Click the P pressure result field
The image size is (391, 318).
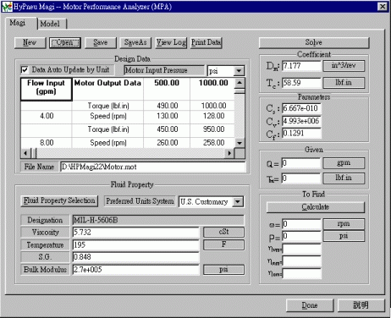(x=301, y=236)
